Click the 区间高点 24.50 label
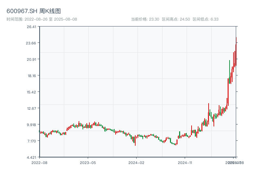This screenshot has height=196, width=262. tap(176, 19)
